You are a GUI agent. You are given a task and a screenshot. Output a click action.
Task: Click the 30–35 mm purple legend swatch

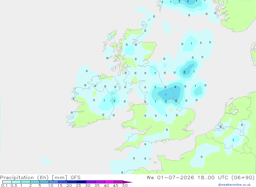[91, 182]
